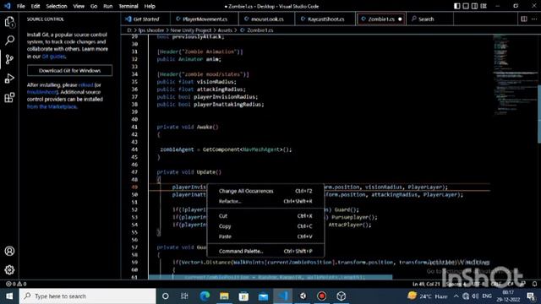Screen dimensions: 541x304
Task: Open the Extensions view
Action: point(9,98)
